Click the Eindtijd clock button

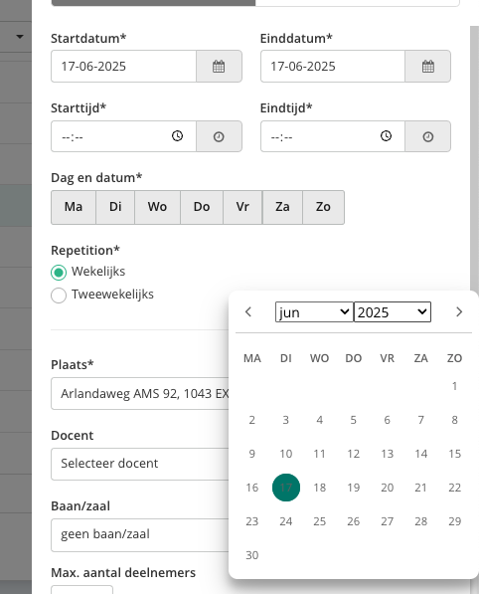coord(428,136)
